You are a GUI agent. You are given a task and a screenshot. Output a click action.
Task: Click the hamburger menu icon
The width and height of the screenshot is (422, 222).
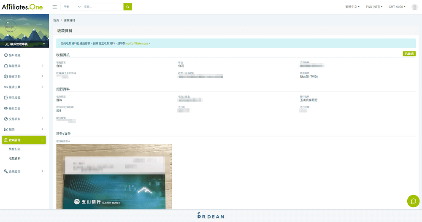(x=54, y=7)
